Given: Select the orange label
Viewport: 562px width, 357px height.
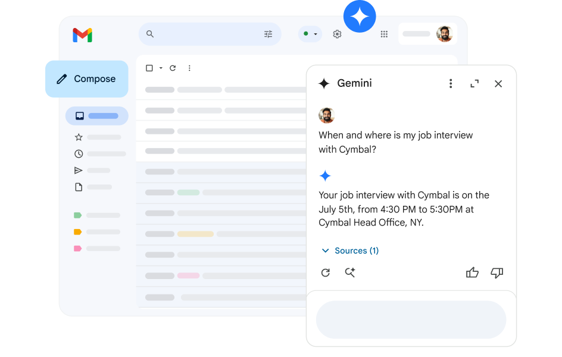Looking at the screenshot, I should point(77,231).
